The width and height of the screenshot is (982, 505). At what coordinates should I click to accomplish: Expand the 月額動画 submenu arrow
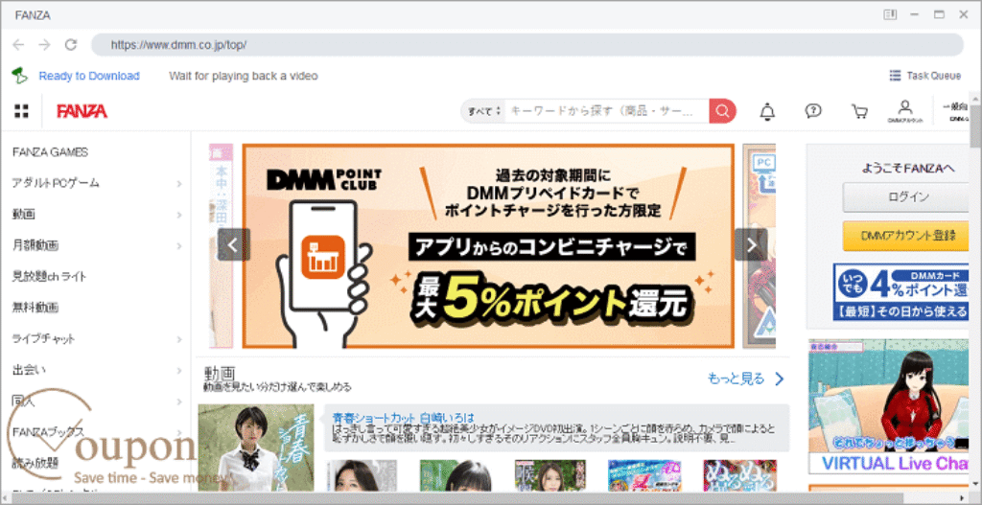[x=179, y=246]
